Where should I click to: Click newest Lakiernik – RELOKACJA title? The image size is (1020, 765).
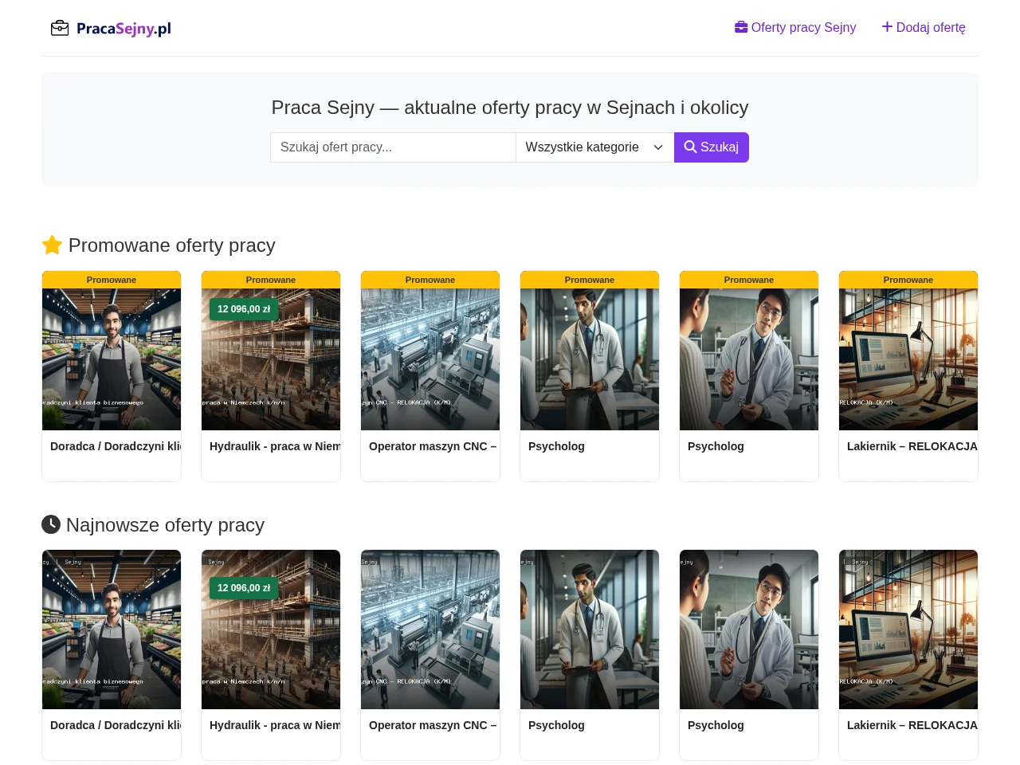pos(912,725)
